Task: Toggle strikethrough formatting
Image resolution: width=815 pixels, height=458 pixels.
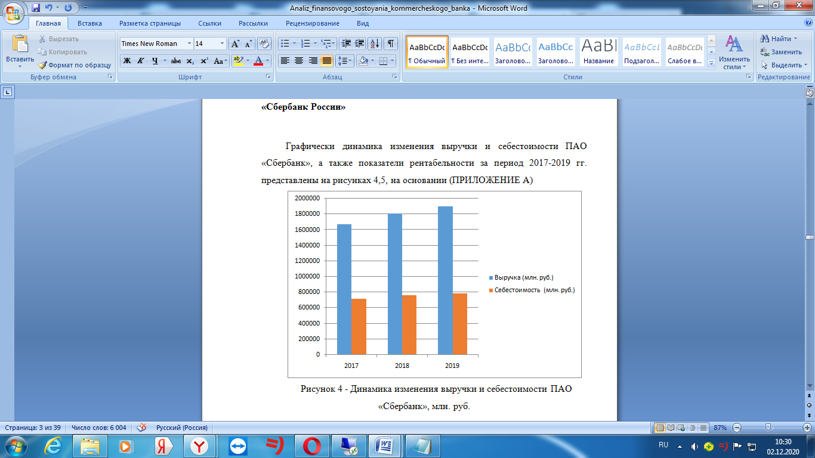Action: click(x=176, y=61)
